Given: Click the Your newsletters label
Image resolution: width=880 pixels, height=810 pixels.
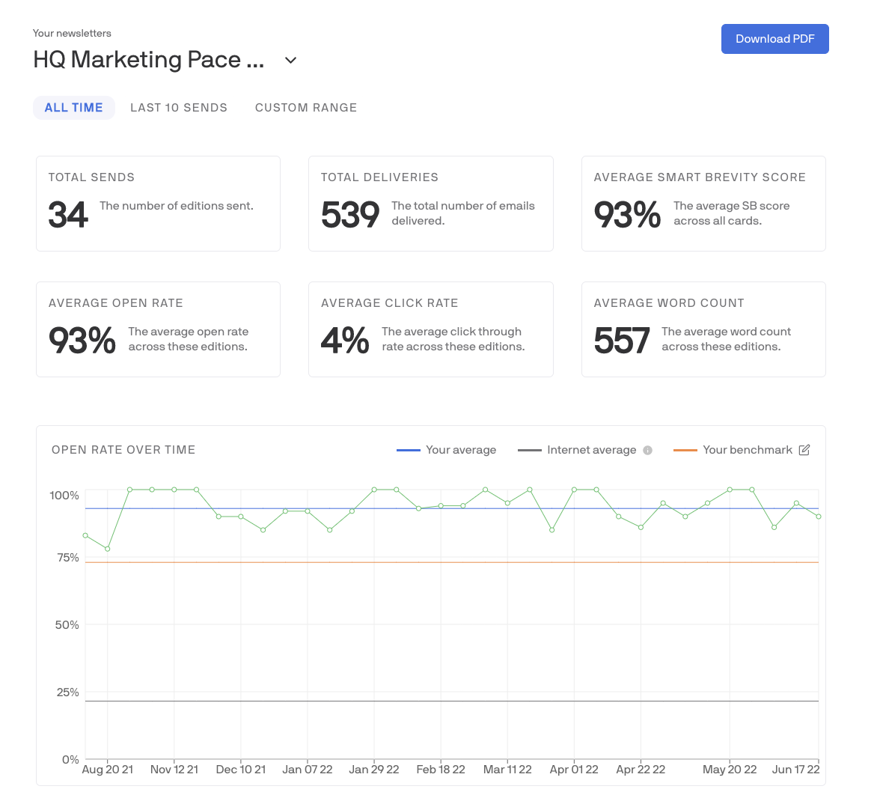Looking at the screenshot, I should pyautogui.click(x=71, y=33).
